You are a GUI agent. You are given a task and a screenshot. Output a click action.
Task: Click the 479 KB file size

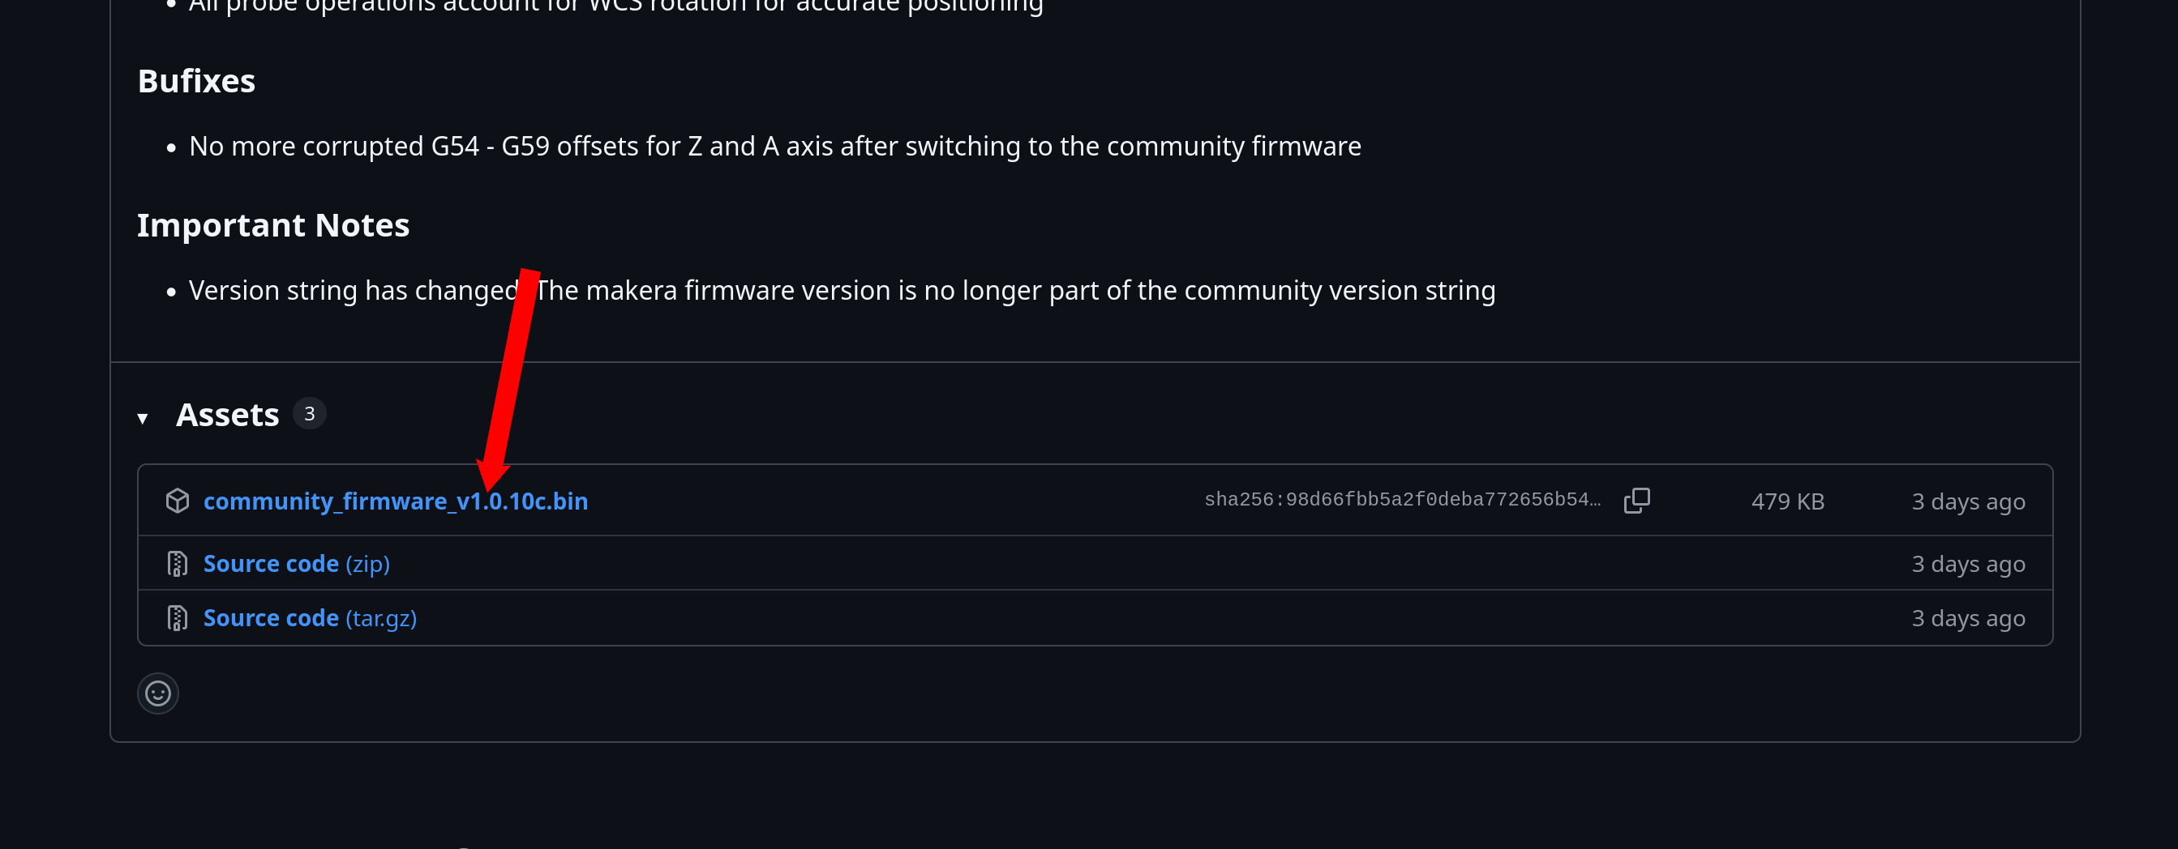coord(1787,501)
